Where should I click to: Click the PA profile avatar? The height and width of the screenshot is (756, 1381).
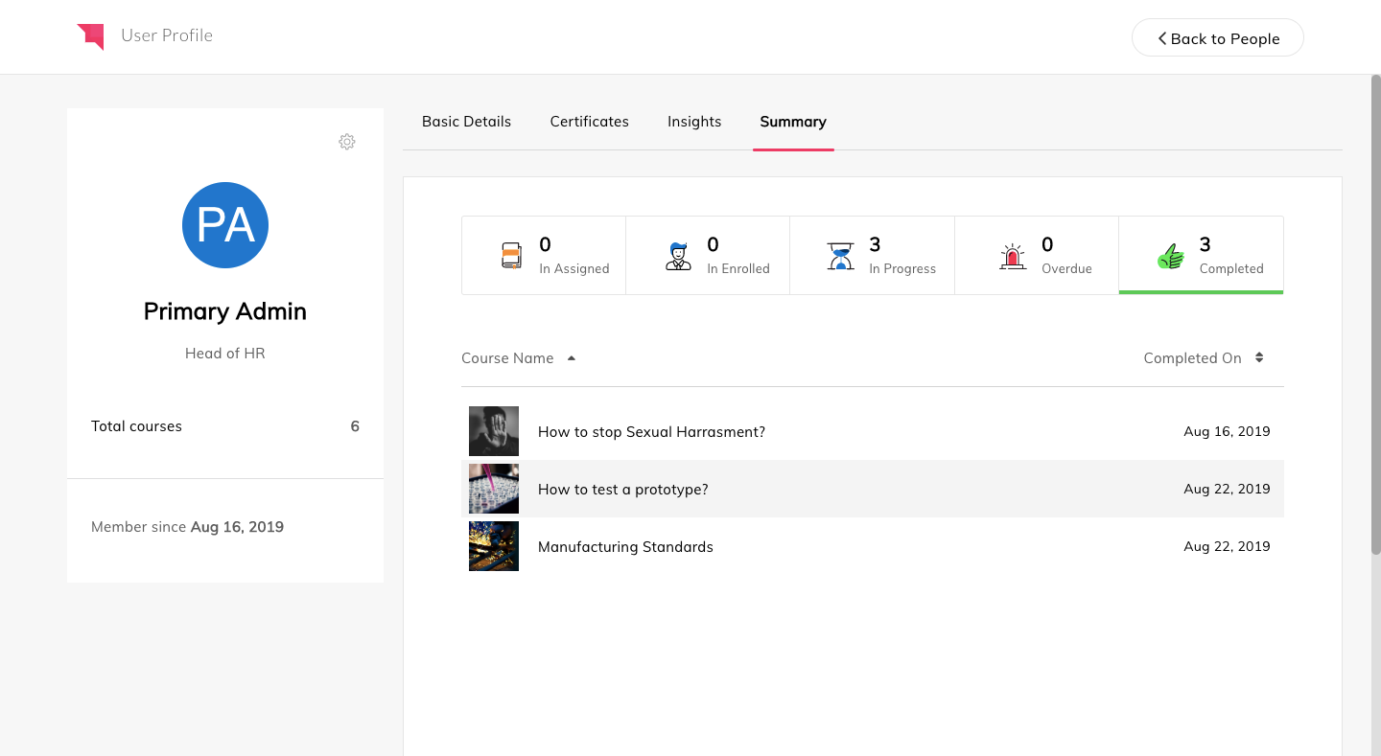pyautogui.click(x=224, y=224)
